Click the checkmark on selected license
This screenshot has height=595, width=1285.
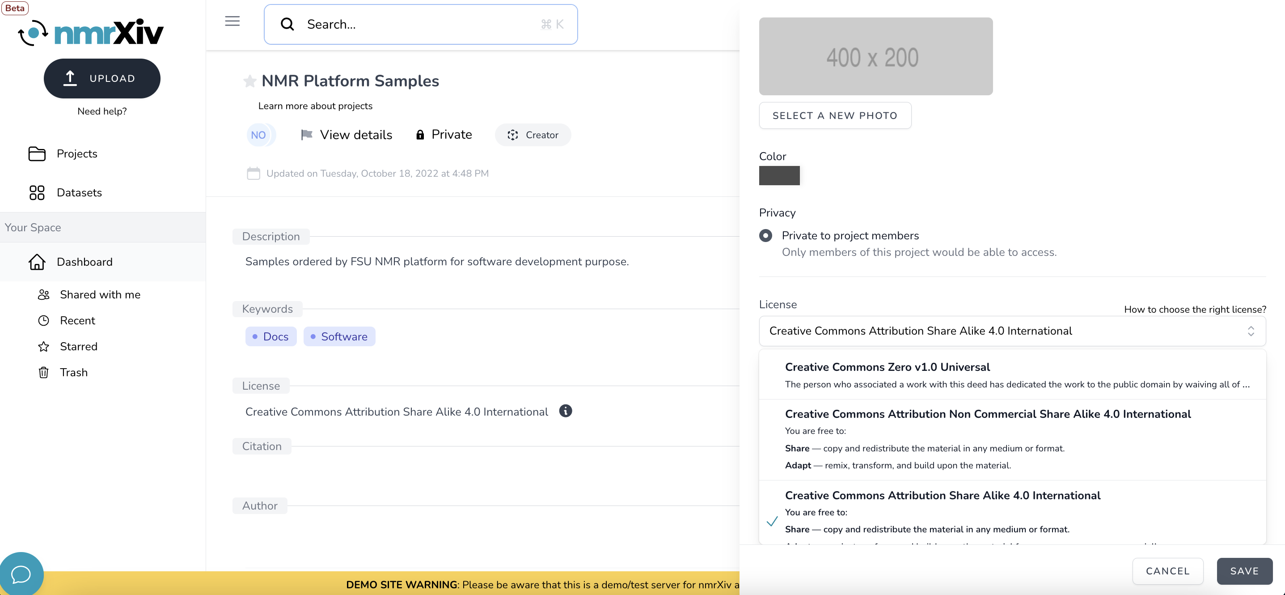click(772, 521)
